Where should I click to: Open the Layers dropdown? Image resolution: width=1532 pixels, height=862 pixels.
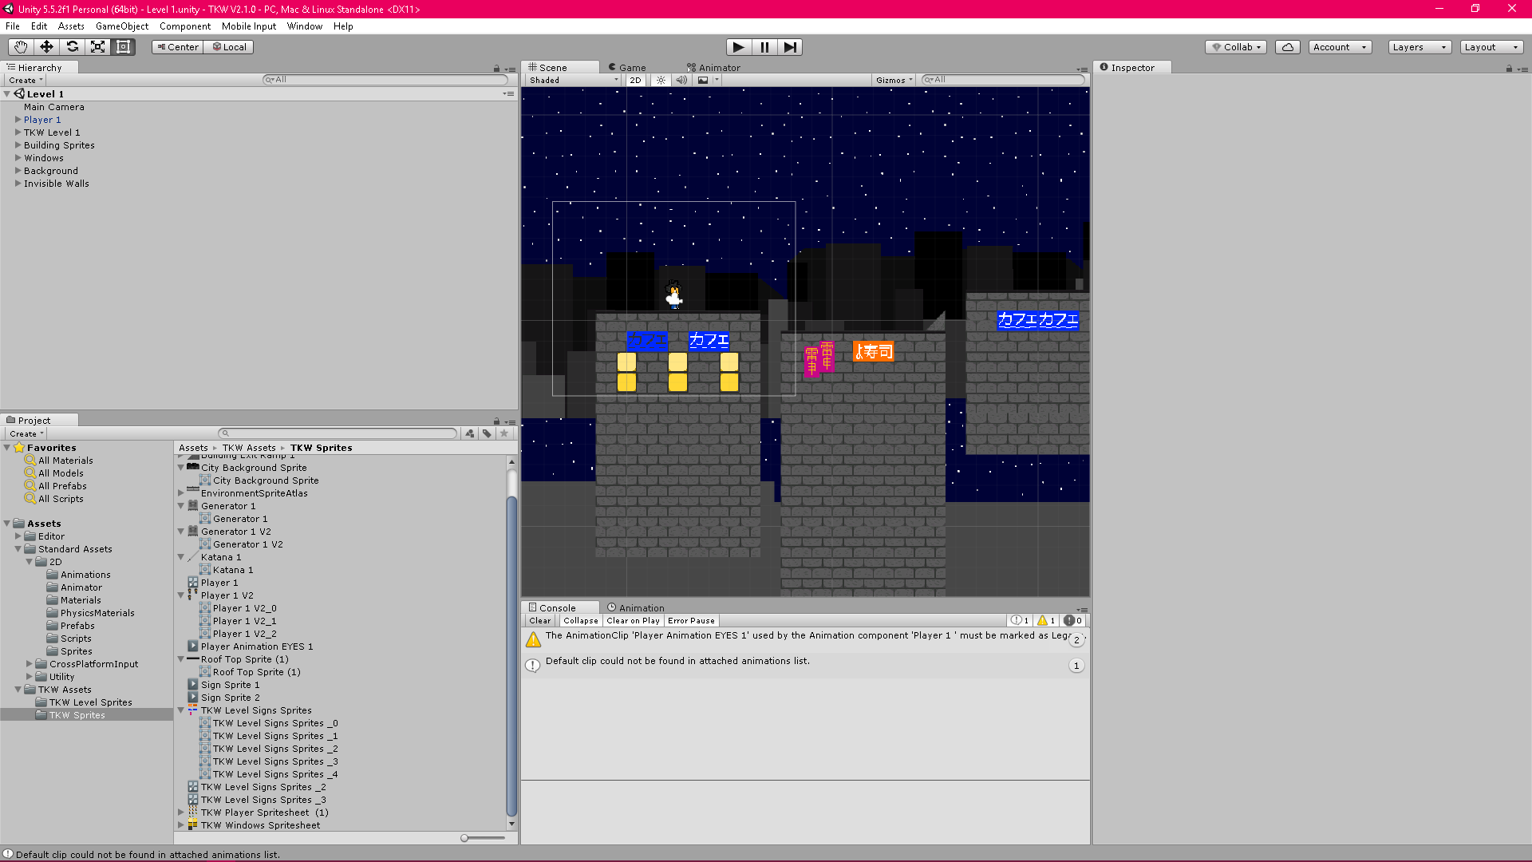tap(1418, 47)
